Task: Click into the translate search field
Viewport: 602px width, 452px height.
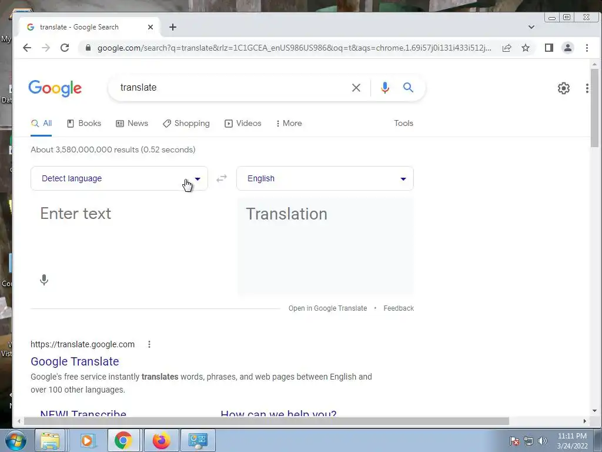Action: 230,88
